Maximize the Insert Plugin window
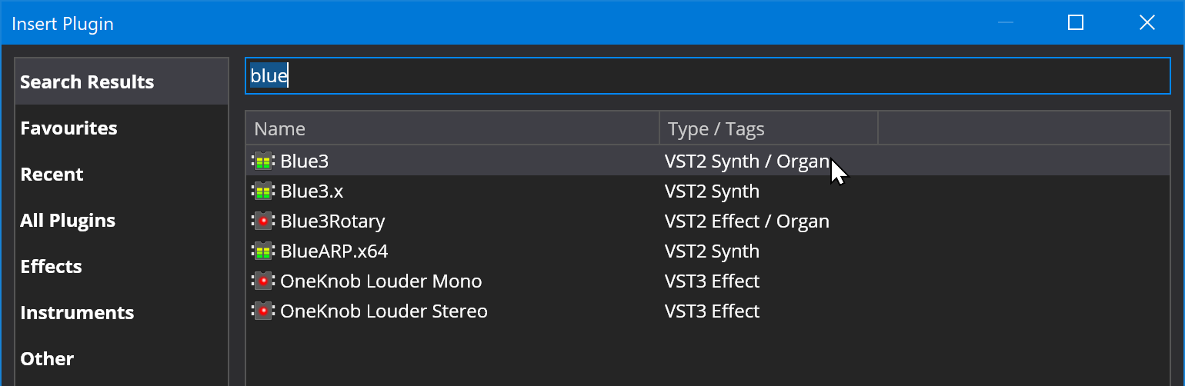Image resolution: width=1185 pixels, height=386 pixels. (1076, 23)
